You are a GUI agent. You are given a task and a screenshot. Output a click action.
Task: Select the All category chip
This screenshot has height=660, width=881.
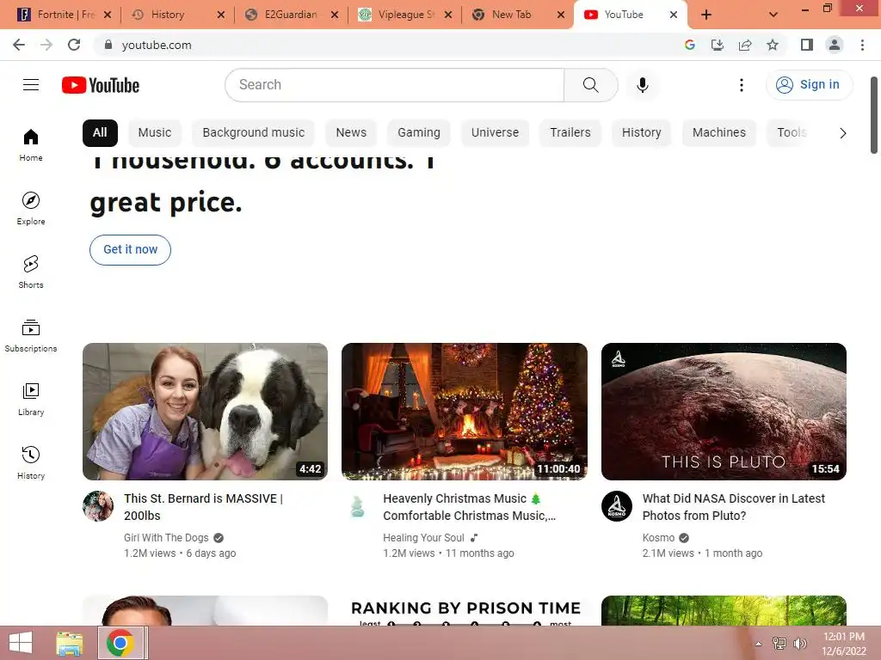[100, 133]
